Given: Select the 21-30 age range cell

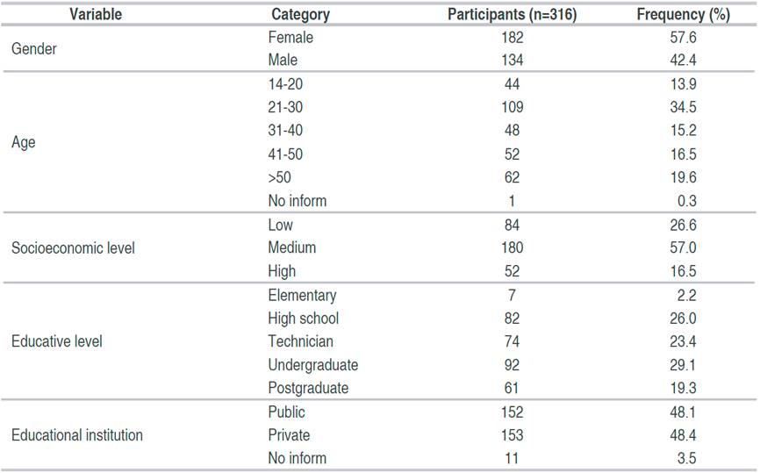Looking at the screenshot, I should [286, 107].
